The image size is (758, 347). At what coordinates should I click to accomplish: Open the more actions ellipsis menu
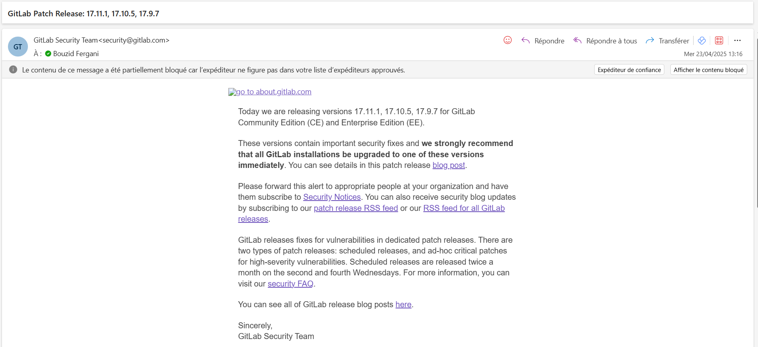pos(737,41)
